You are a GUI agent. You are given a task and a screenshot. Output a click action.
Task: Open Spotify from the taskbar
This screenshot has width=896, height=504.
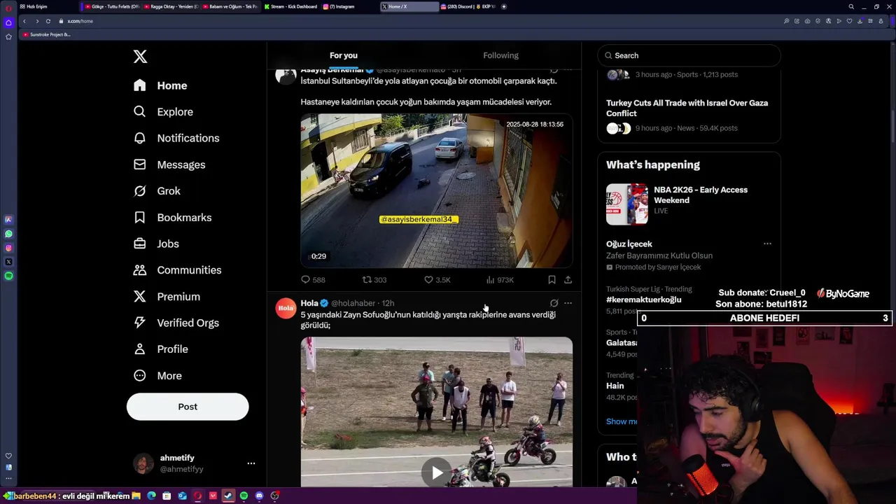coord(244,496)
